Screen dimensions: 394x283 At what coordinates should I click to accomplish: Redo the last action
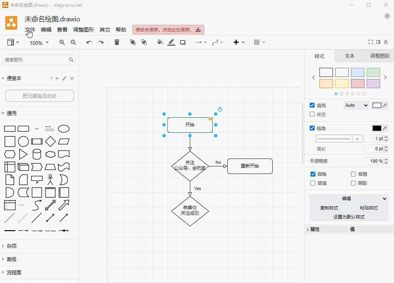pos(101,42)
